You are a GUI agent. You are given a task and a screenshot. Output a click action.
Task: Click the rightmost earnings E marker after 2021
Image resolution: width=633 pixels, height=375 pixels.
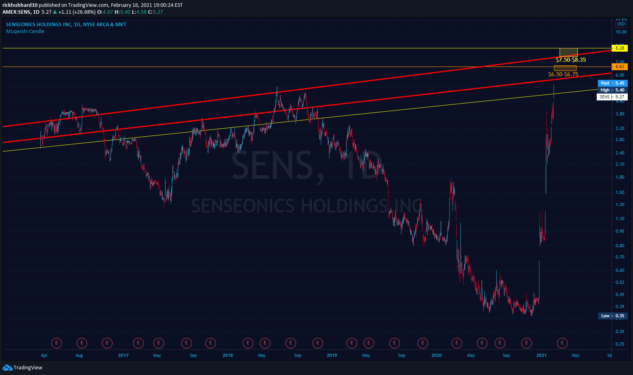click(562, 343)
